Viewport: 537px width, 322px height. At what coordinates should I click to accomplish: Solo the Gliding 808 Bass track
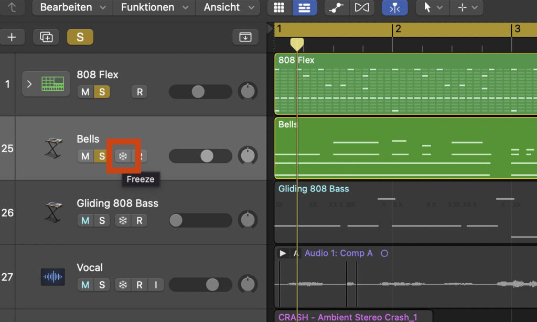(102, 221)
